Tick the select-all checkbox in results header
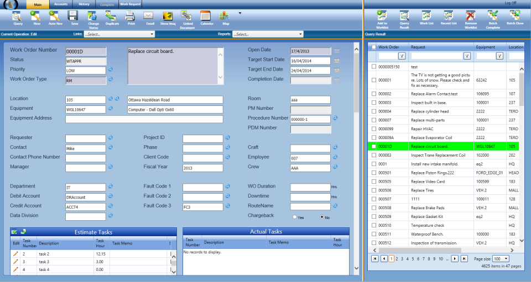The width and height of the screenshot is (531, 282). tap(374, 47)
